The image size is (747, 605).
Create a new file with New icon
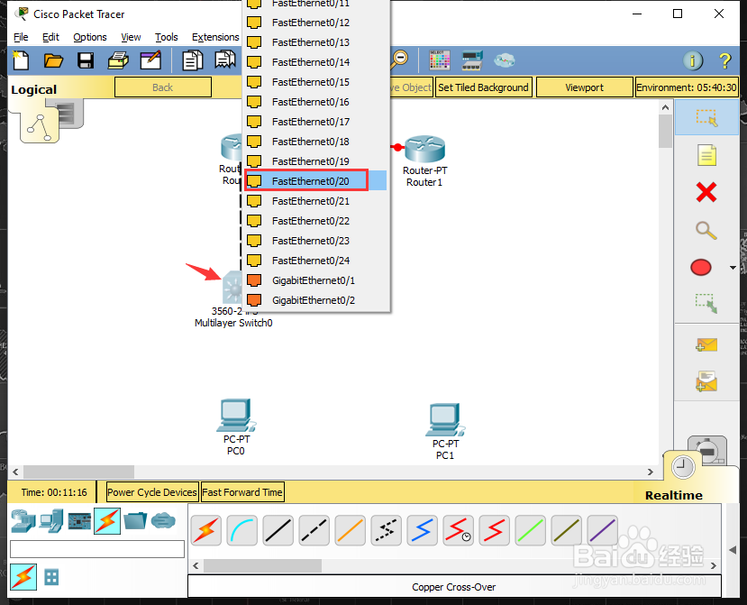coord(21,60)
